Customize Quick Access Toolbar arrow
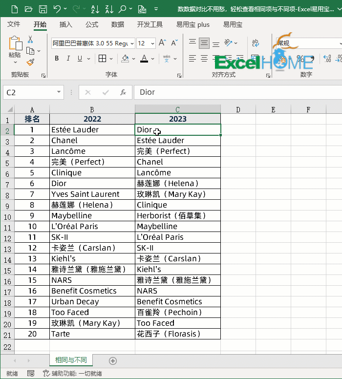Screen dimensions: 342x379 156,9
